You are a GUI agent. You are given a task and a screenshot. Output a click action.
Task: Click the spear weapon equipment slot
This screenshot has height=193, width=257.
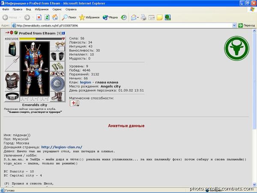click(12, 64)
